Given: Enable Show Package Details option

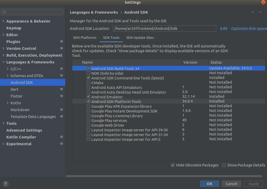Looking at the screenshot, I should tap(224, 165).
